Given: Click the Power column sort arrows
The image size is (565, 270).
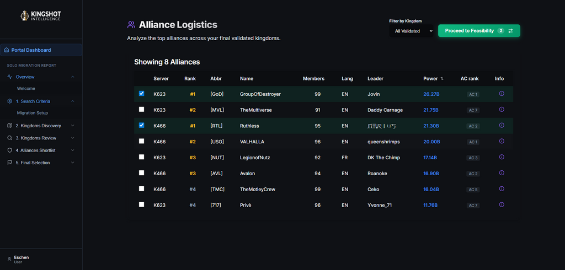Looking at the screenshot, I should tap(442, 78).
